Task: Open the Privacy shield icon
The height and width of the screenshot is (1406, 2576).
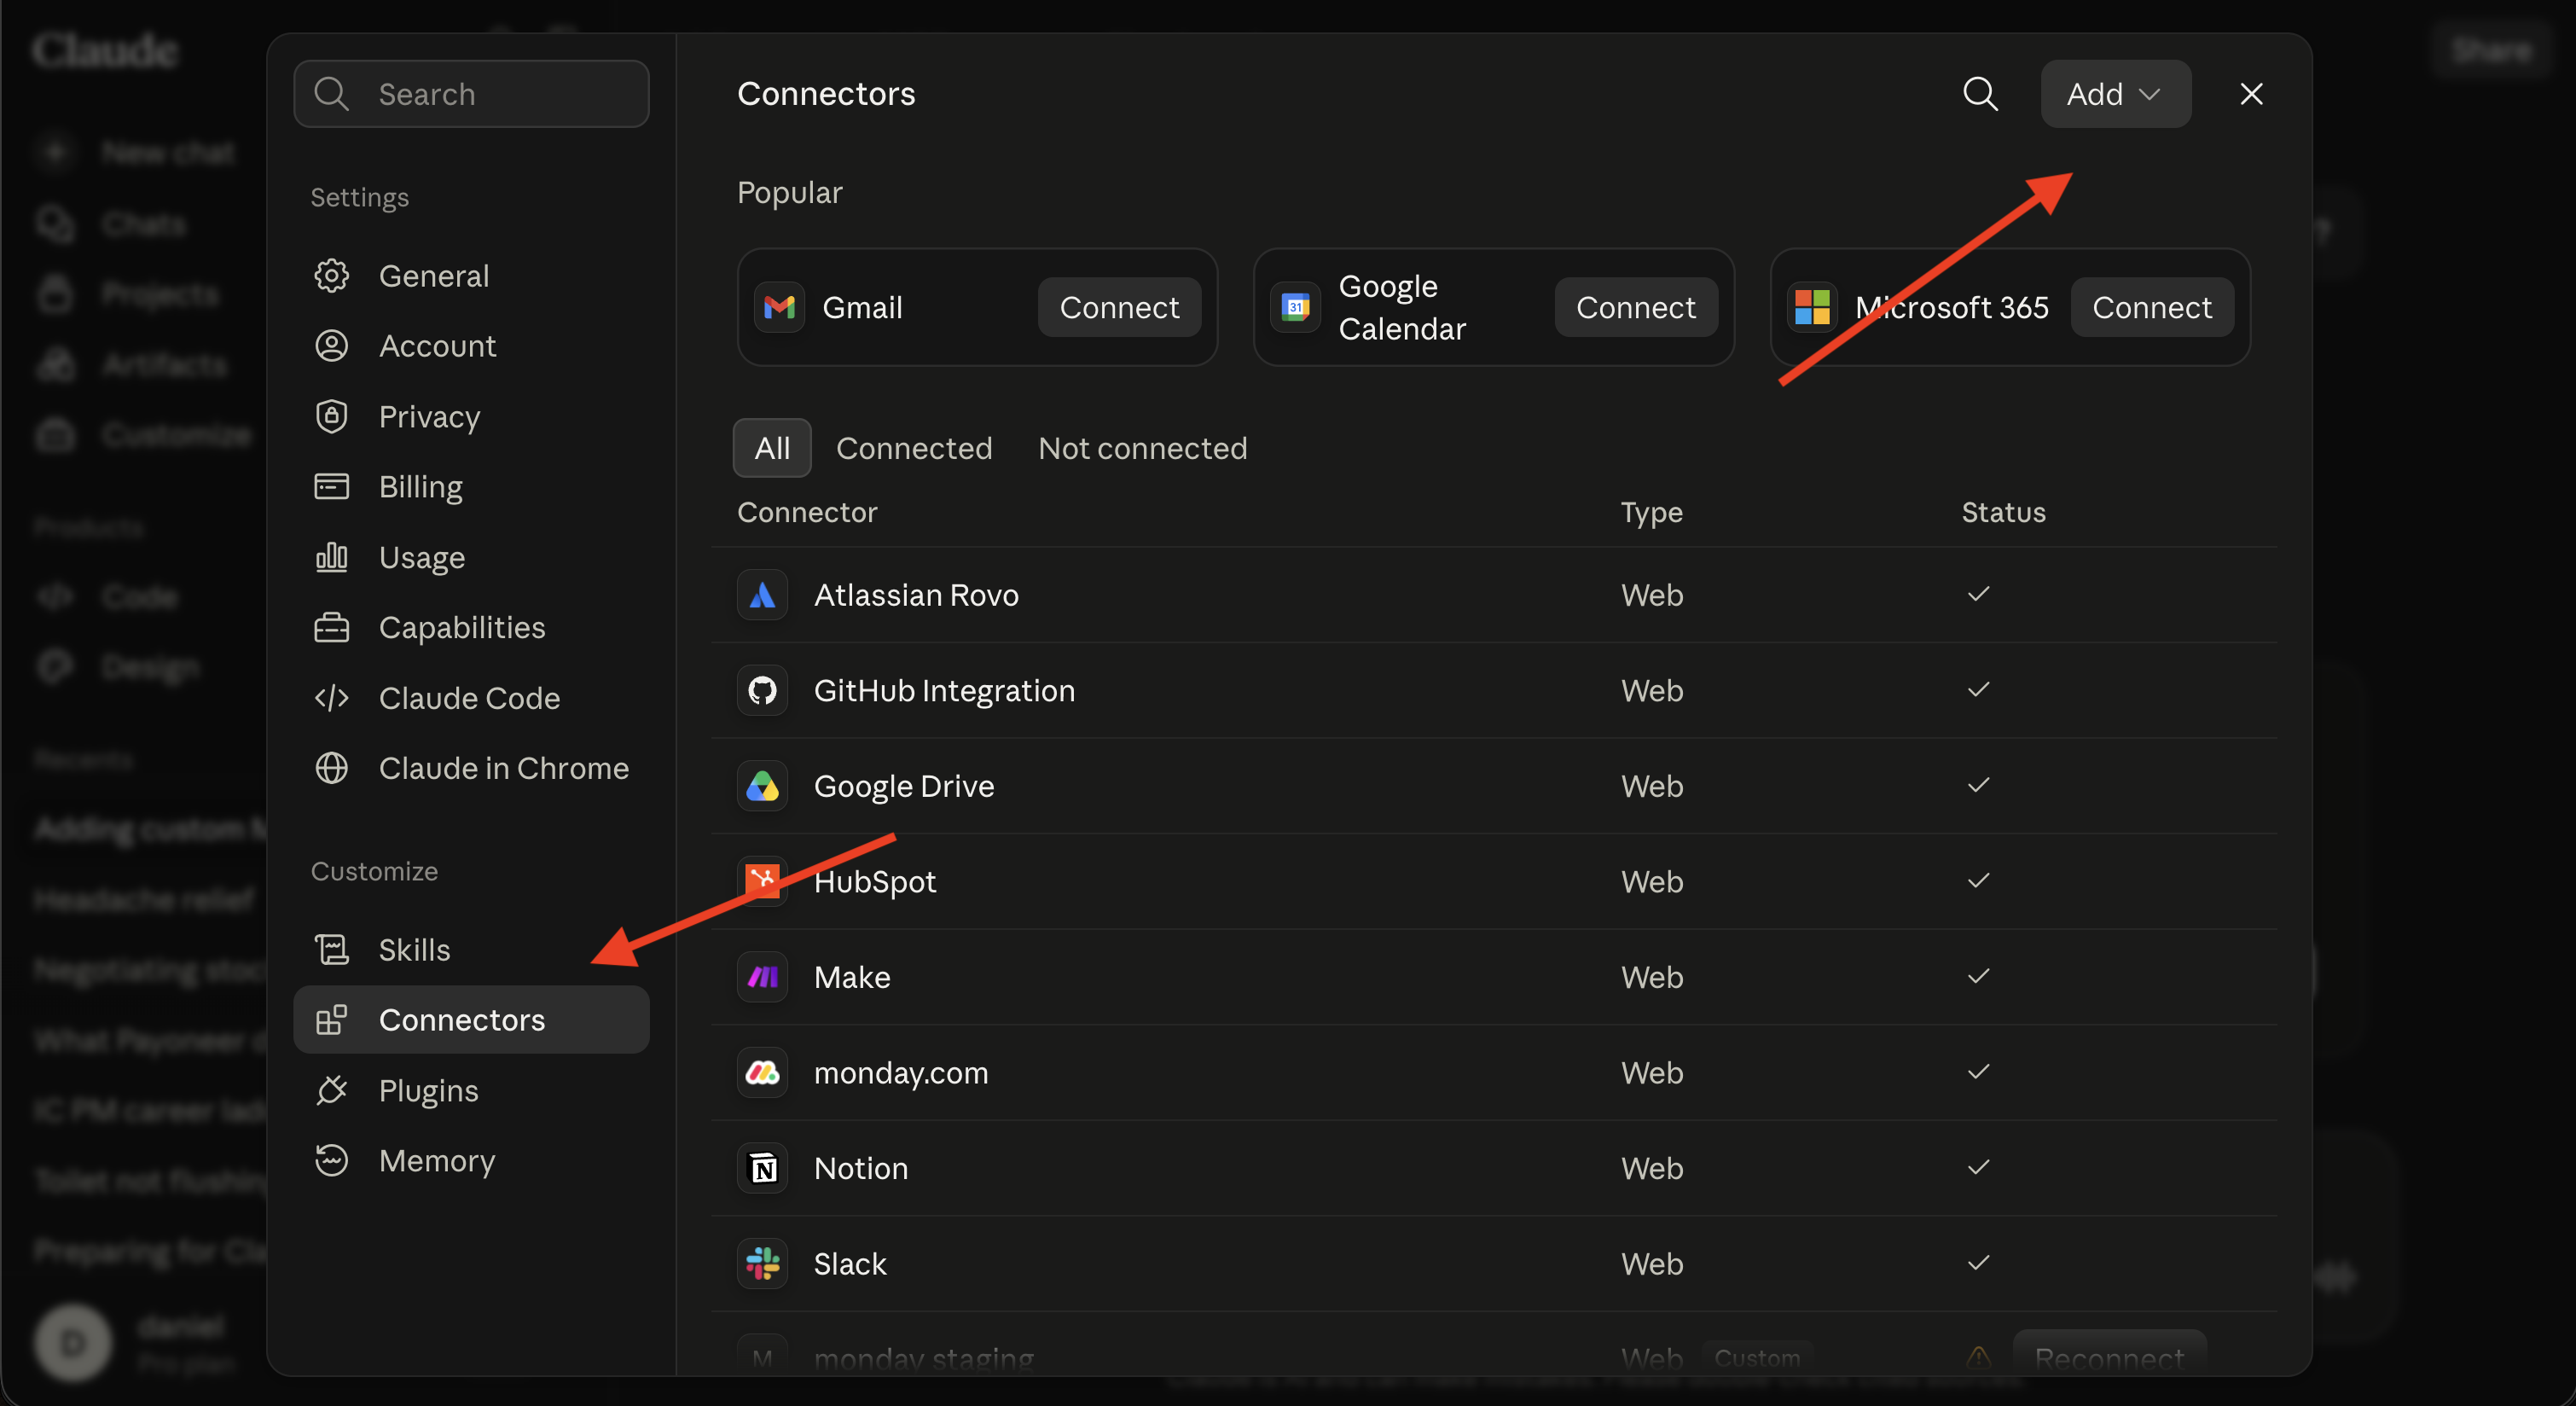Action: (x=331, y=416)
